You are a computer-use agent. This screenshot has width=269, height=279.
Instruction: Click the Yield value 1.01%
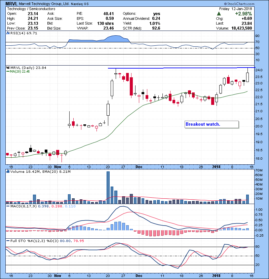pyautogui.click(x=155, y=23)
